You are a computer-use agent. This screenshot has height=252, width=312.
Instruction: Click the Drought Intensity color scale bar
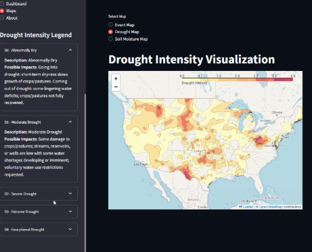pyautogui.click(x=237, y=79)
